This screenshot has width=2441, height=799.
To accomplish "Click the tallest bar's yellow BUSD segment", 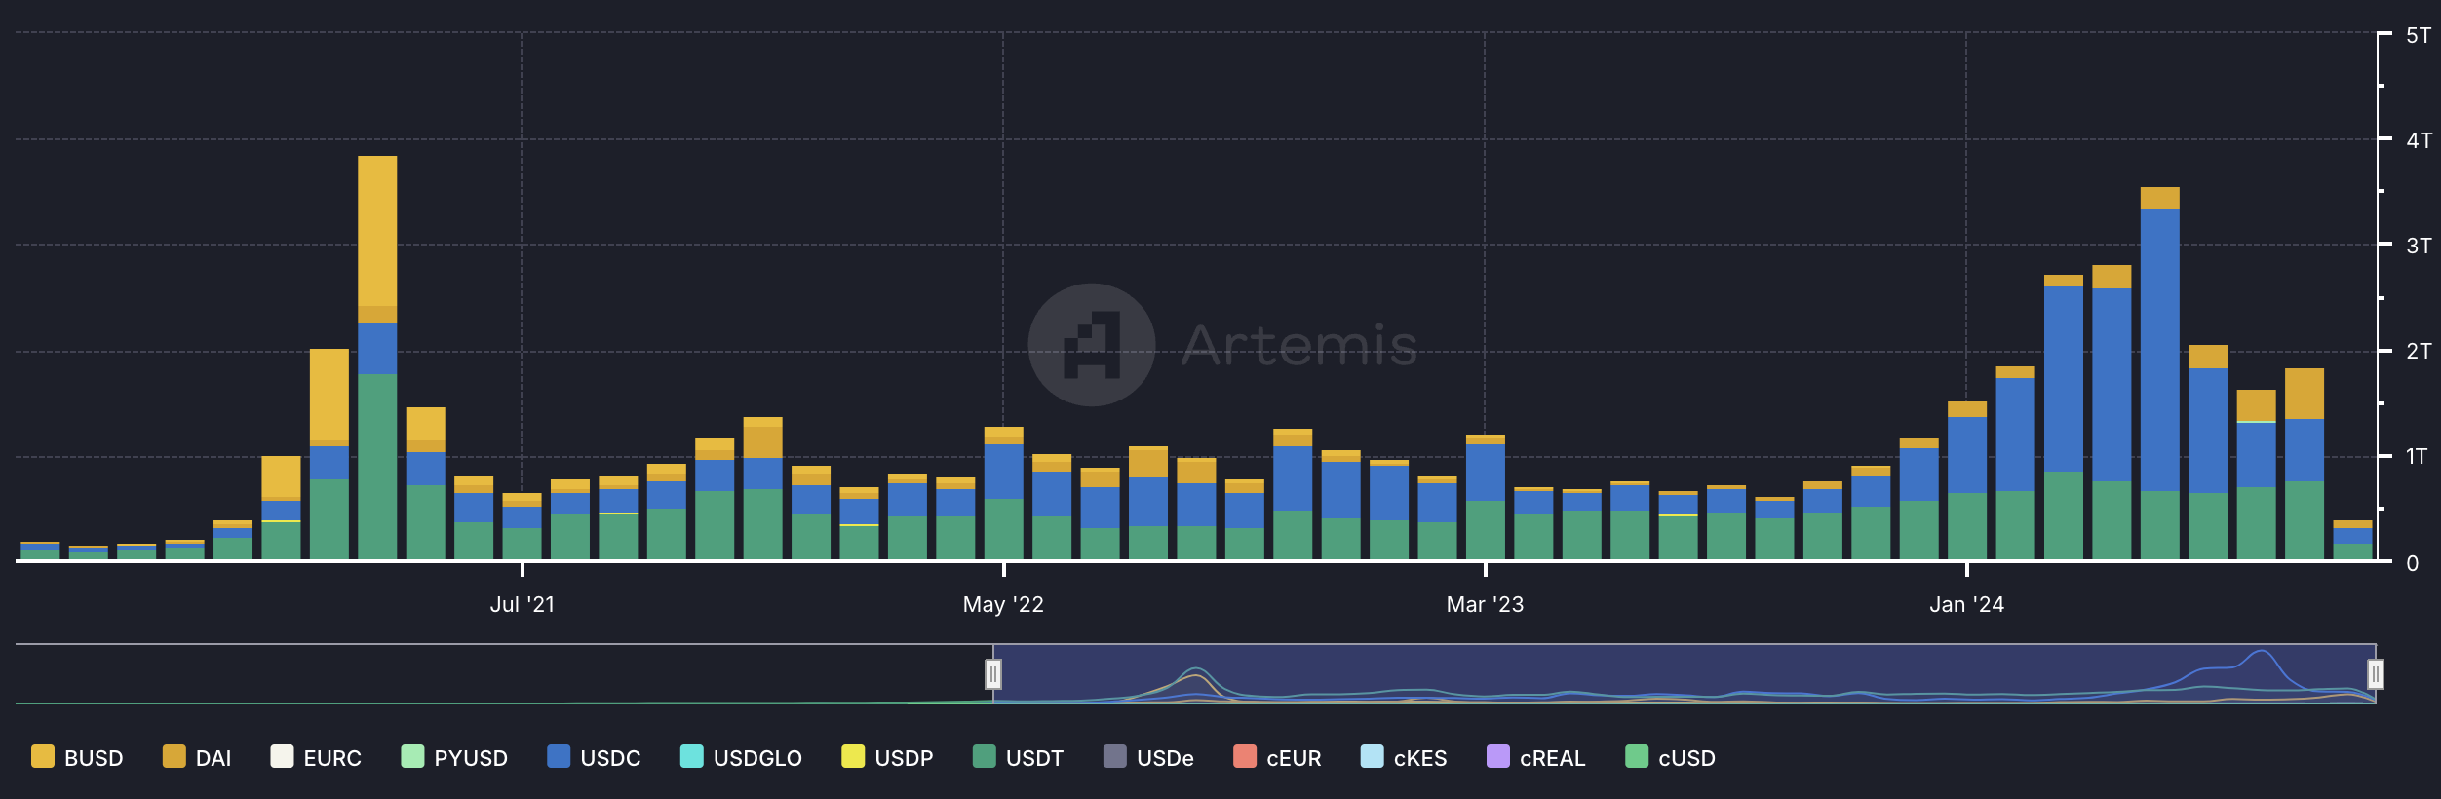I will (x=377, y=231).
